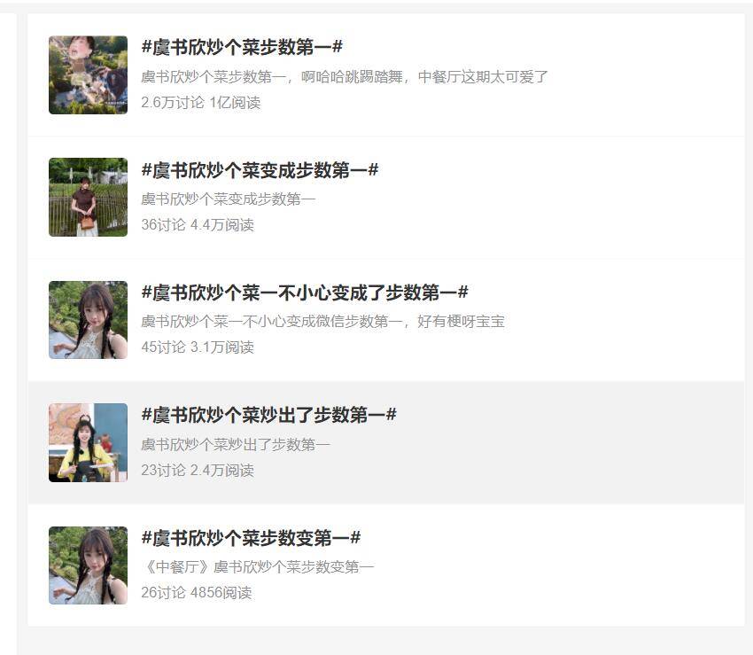This screenshot has height=655, width=753.
Task: Open the #虞书欣炒个菜步数第一# topic title
Action: [242, 47]
